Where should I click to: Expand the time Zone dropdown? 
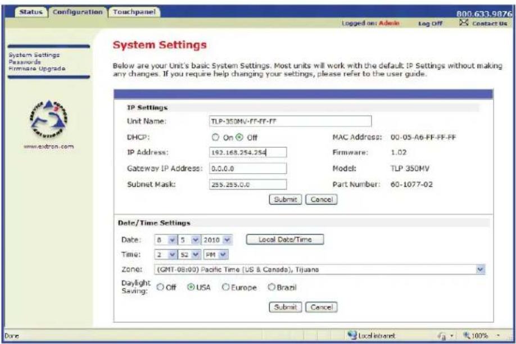click(x=480, y=269)
